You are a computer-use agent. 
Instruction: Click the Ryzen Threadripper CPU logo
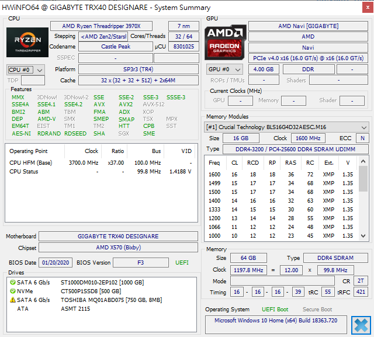click(27, 42)
